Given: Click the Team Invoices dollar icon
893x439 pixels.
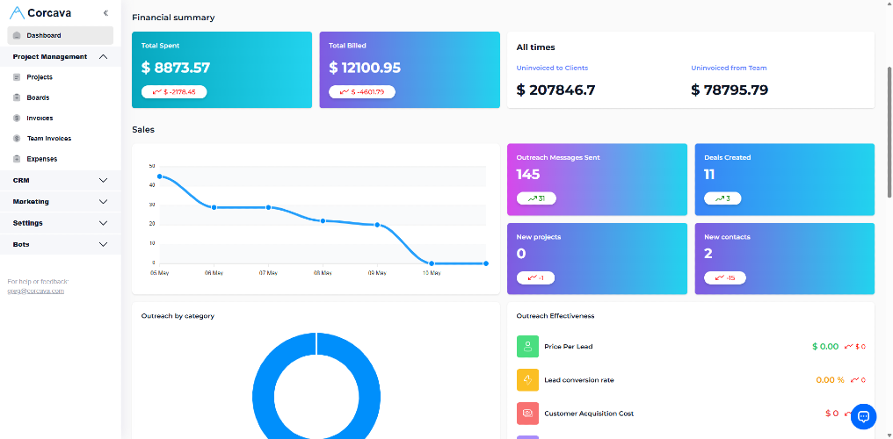Looking at the screenshot, I should (x=17, y=138).
